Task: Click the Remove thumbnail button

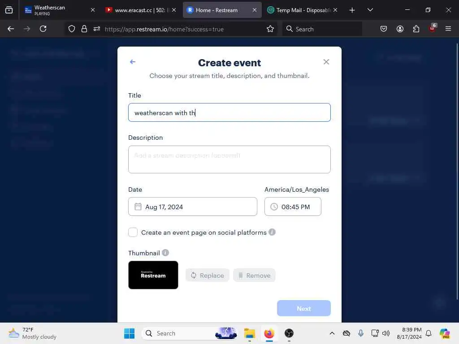Action: pyautogui.click(x=254, y=275)
